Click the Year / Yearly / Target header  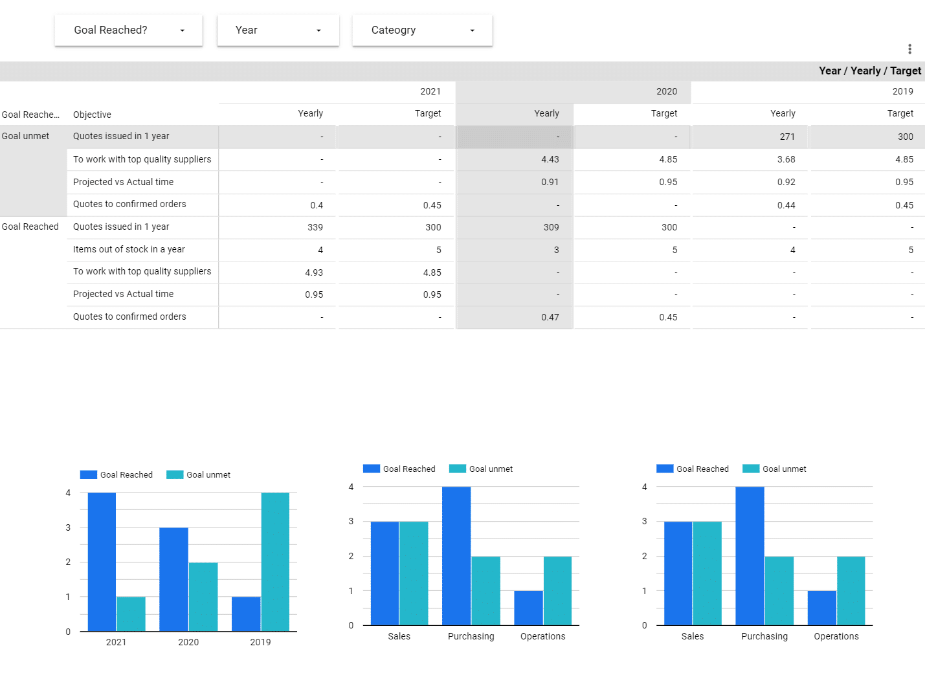(x=870, y=71)
